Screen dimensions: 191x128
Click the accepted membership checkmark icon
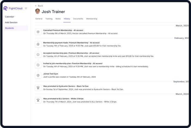(38, 55)
